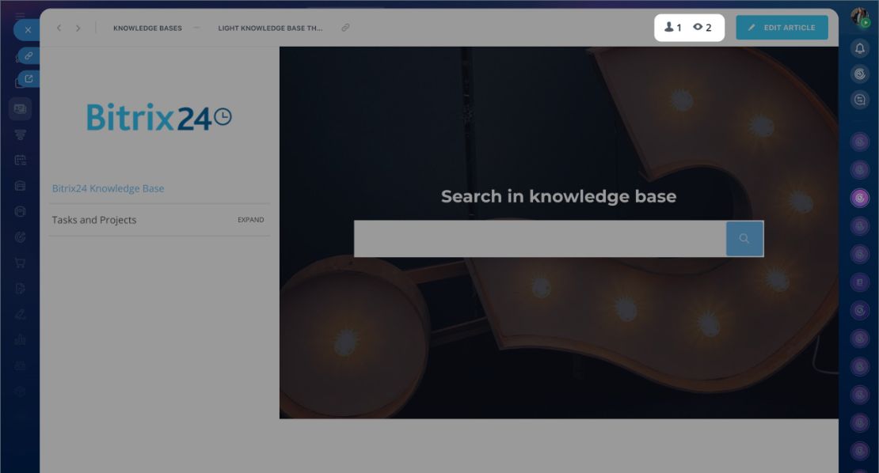Open the calendar icon in left sidebar

coord(20,160)
